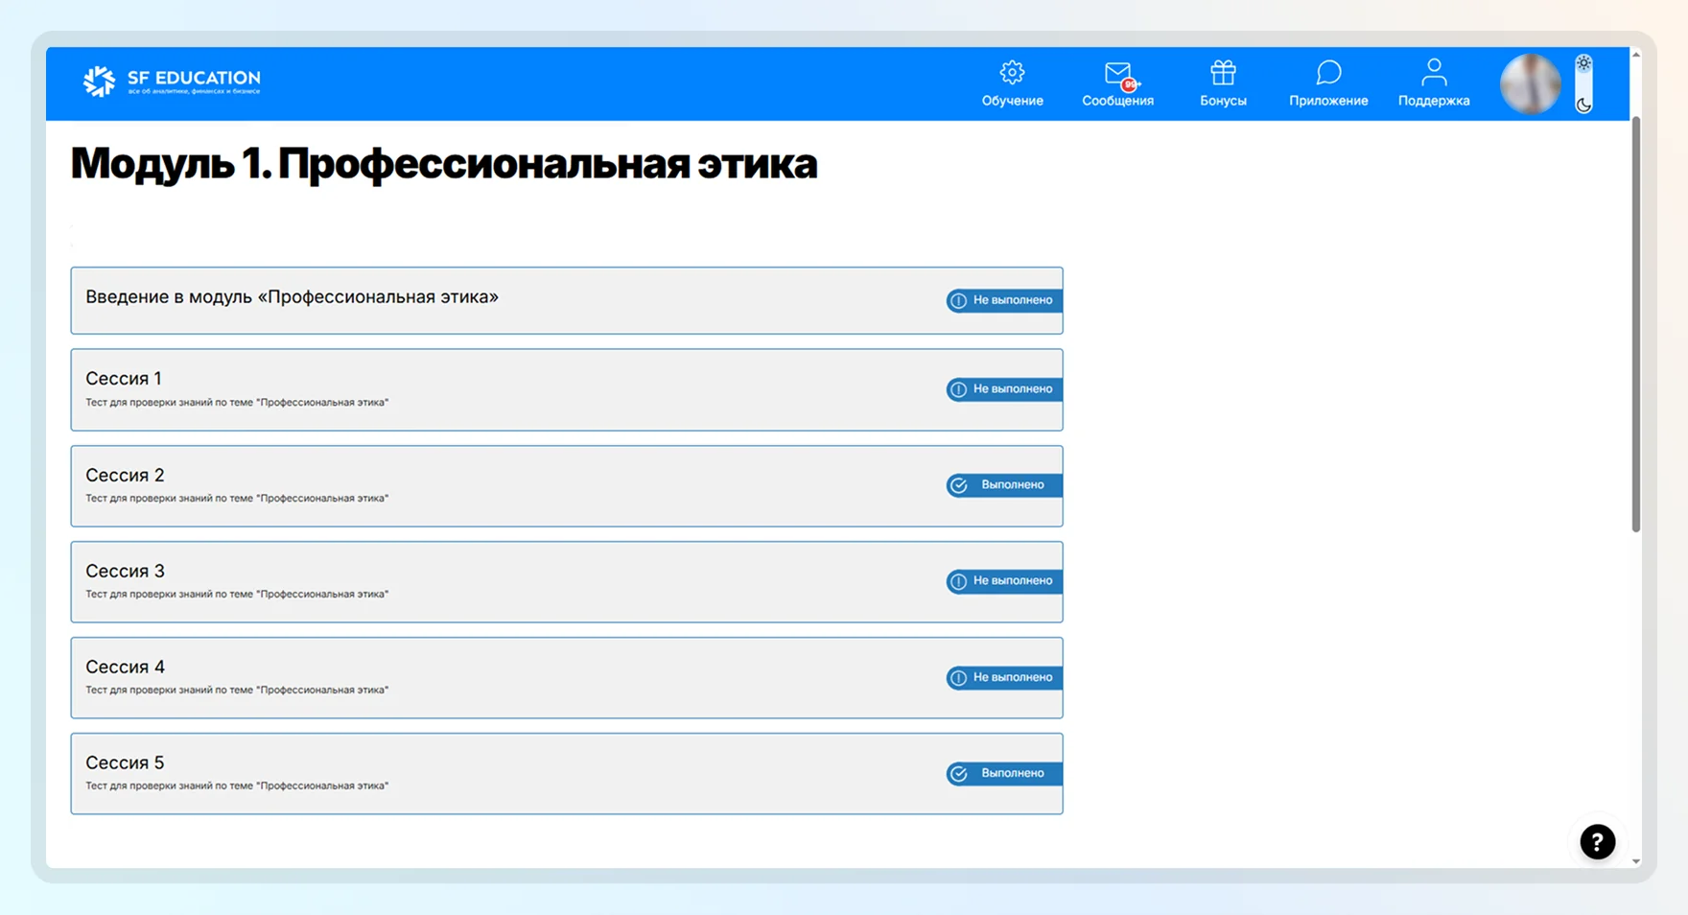This screenshot has width=1688, height=915.
Task: Click the page vertical scrollbar thumb
Action: (x=1636, y=324)
